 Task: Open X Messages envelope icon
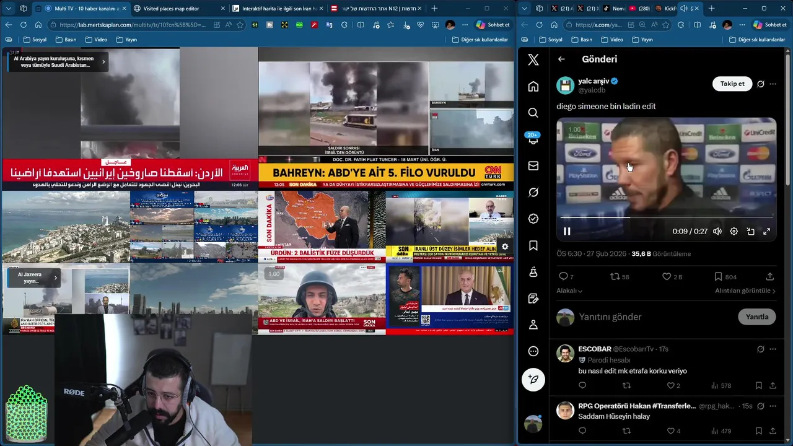click(533, 166)
